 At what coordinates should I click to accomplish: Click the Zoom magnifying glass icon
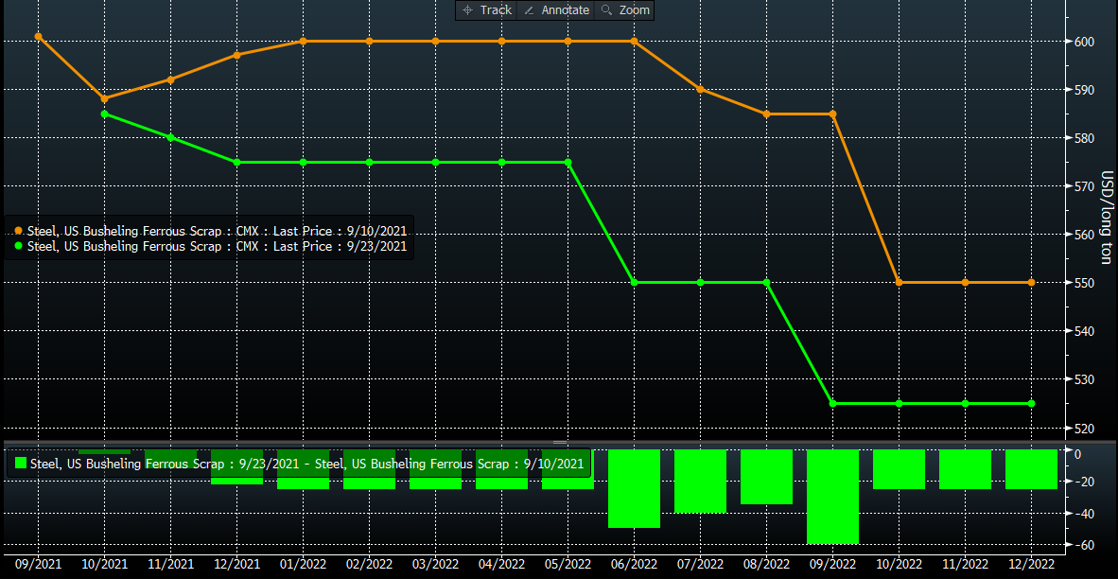coord(606,10)
